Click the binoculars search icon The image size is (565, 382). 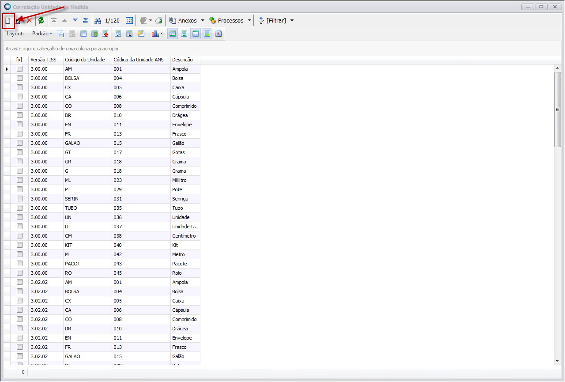(98, 21)
